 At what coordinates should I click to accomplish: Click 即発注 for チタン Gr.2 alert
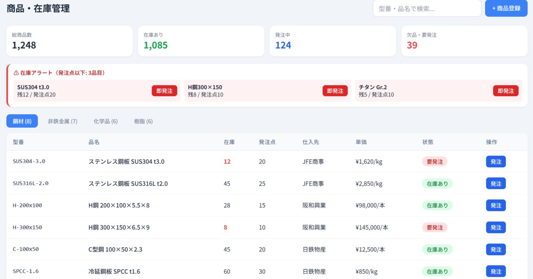(x=505, y=91)
